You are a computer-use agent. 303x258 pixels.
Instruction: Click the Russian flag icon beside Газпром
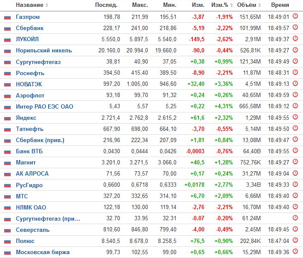coord(7,18)
